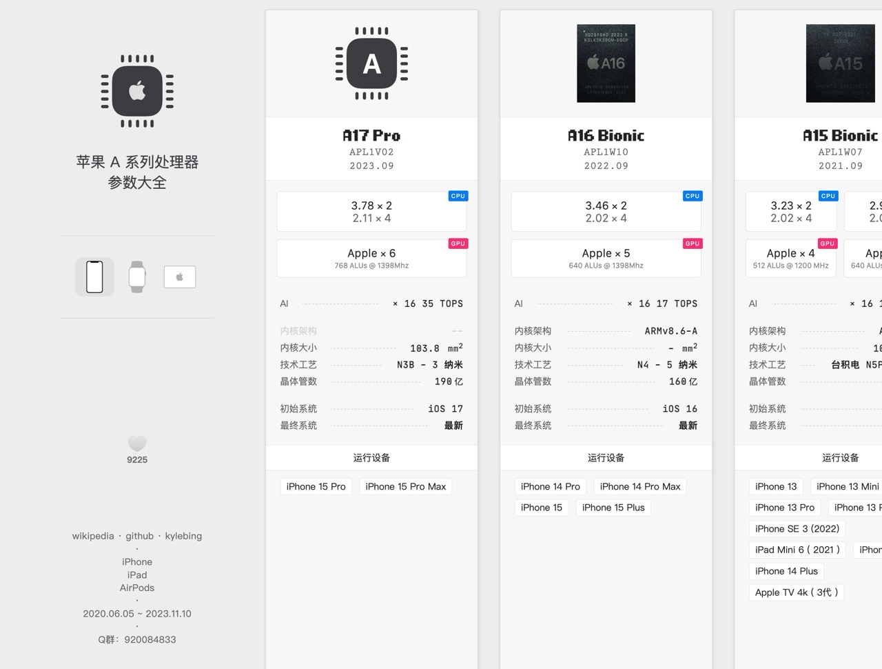Click the A15 Bionic GPU badge
The height and width of the screenshot is (669, 882).
point(828,243)
